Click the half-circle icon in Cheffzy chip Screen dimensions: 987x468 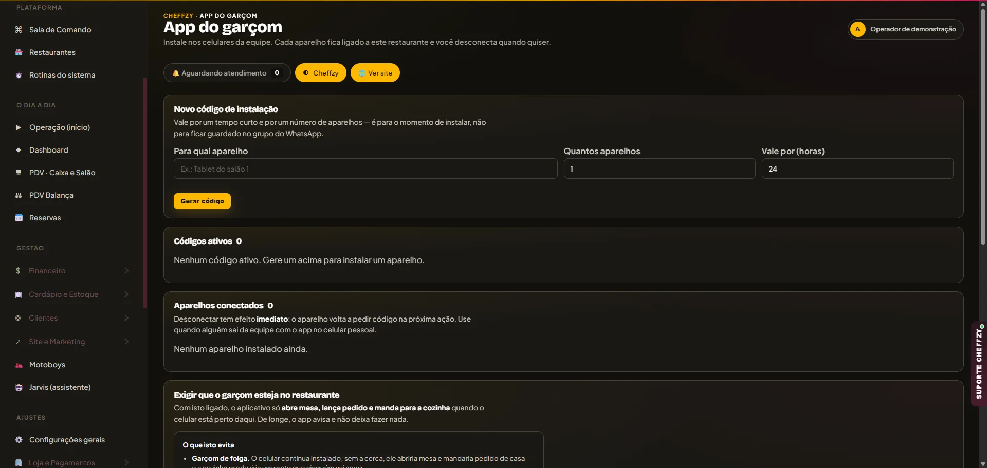[306, 73]
